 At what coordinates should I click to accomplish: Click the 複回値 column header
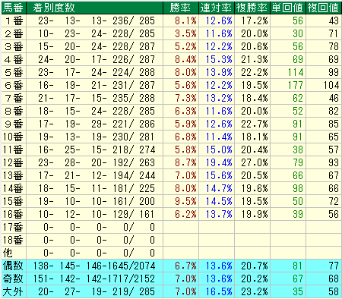coord(323,8)
